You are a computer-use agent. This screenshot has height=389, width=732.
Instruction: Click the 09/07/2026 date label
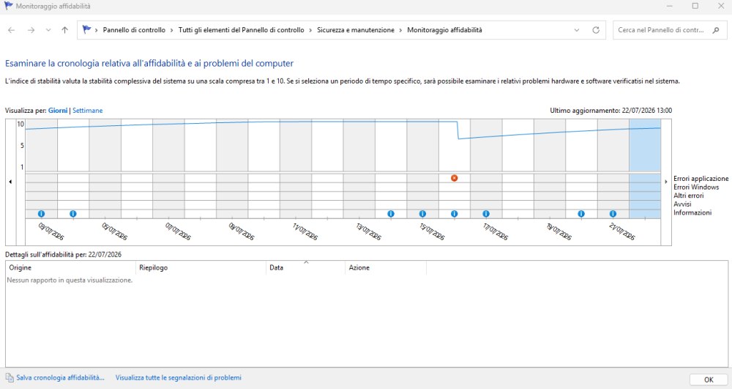[x=242, y=231]
